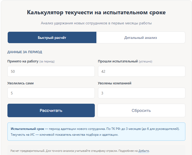The height and width of the screenshot is (155, 192).
Task: Click the Прошли испытательный label text
Action: tap(118, 61)
